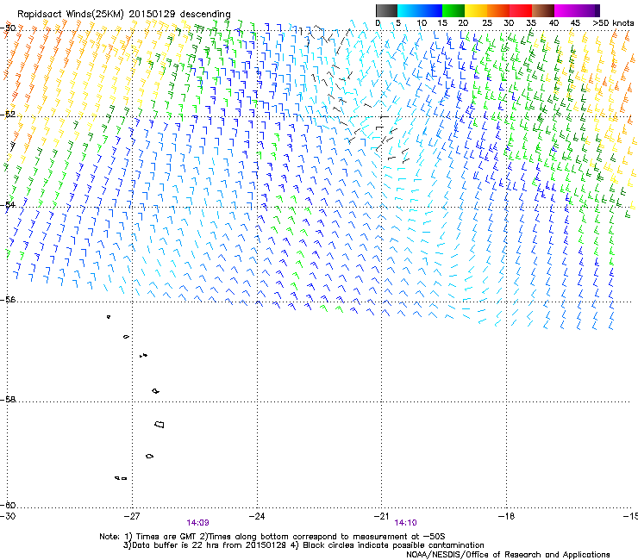Select the magenta 40-45 knots legend swatch
The height and width of the screenshot is (560, 638).
(577, 10)
